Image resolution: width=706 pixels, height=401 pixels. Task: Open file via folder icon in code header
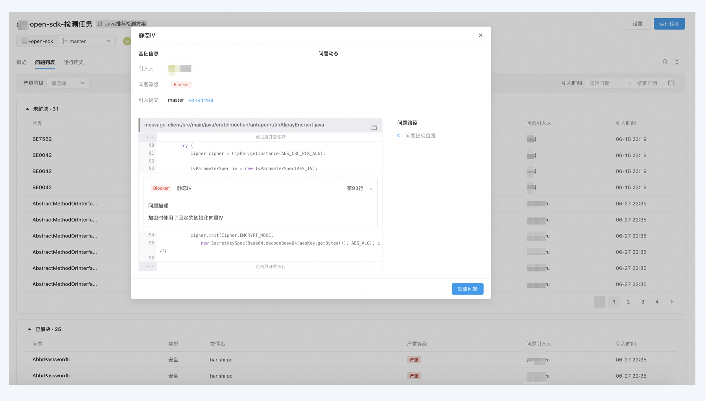(374, 128)
